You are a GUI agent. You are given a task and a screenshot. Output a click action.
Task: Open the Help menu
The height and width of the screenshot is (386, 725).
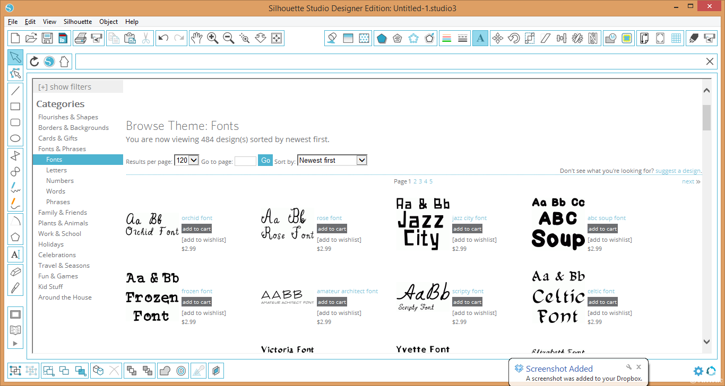coord(132,22)
